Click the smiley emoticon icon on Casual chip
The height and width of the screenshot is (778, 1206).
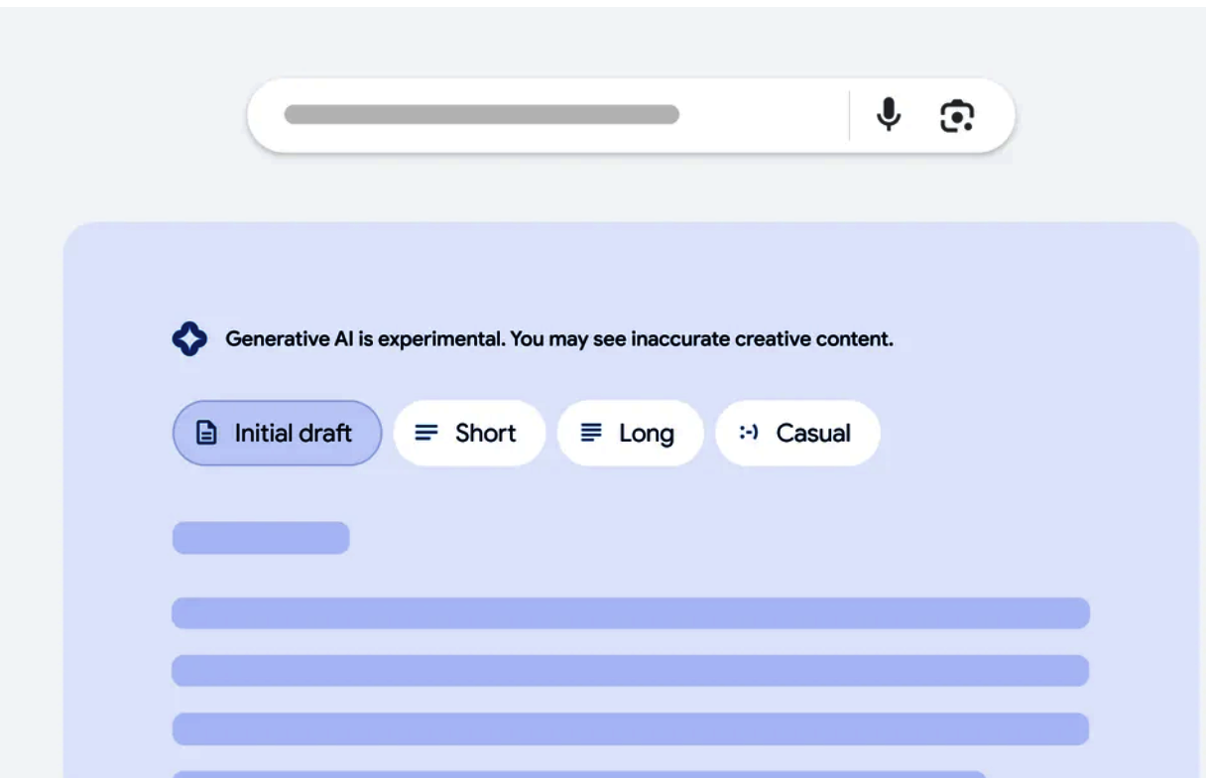[x=749, y=433]
